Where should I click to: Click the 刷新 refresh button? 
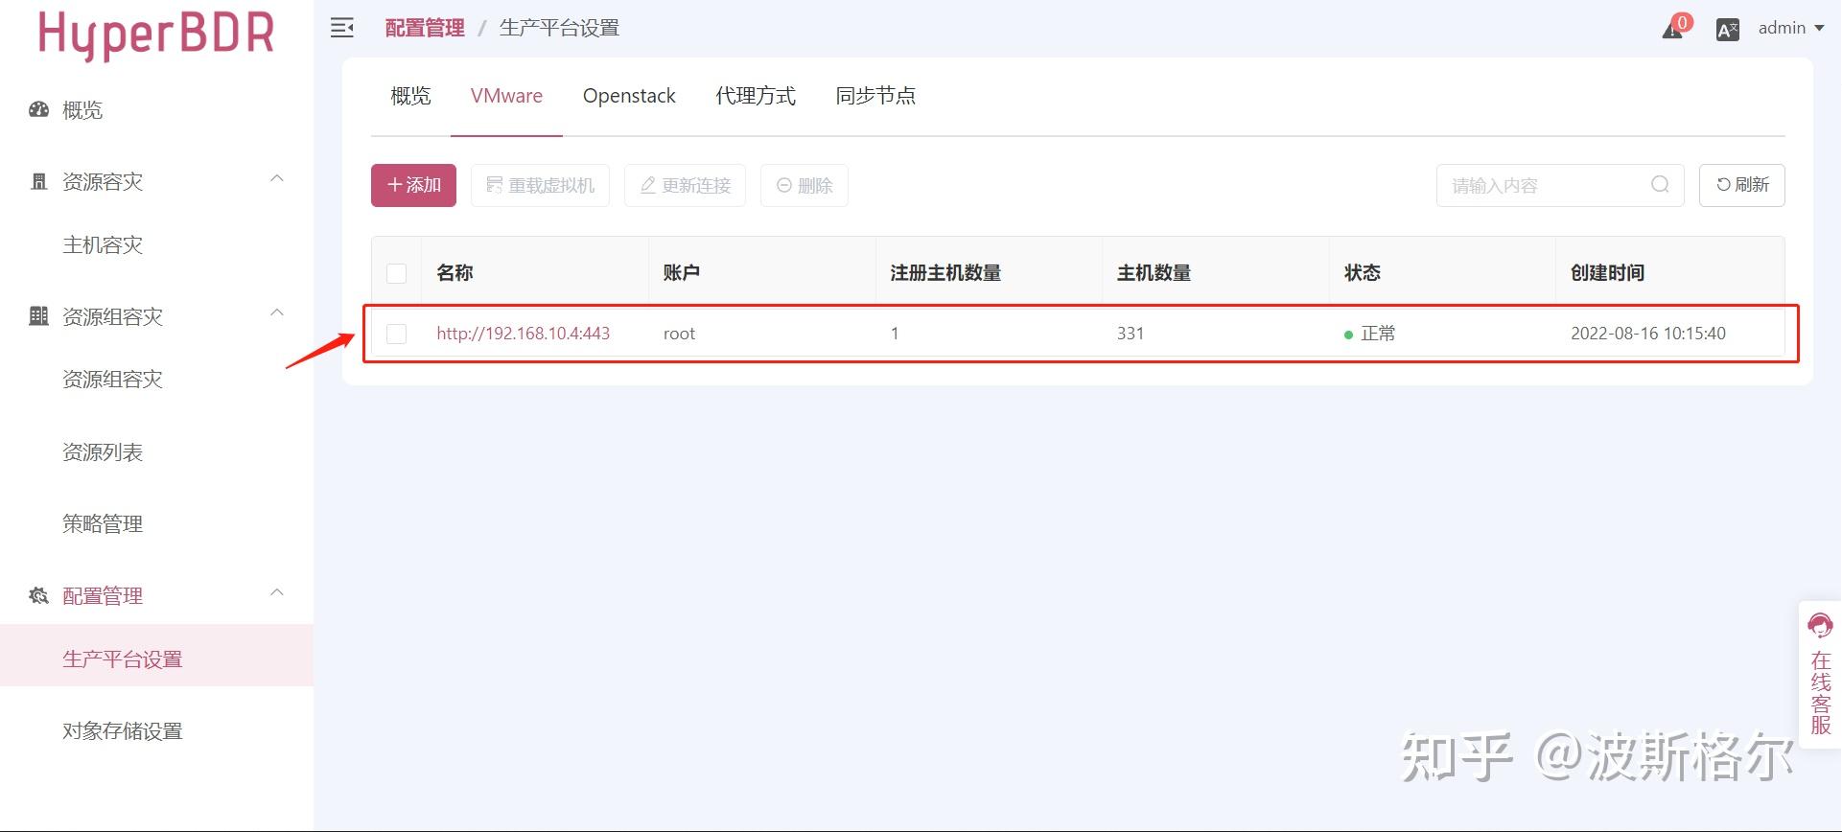pyautogui.click(x=1741, y=185)
